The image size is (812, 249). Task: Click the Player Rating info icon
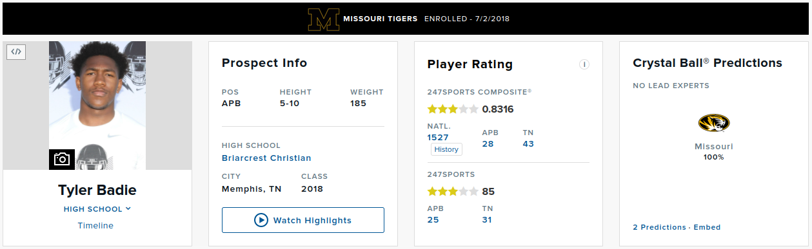coord(584,64)
